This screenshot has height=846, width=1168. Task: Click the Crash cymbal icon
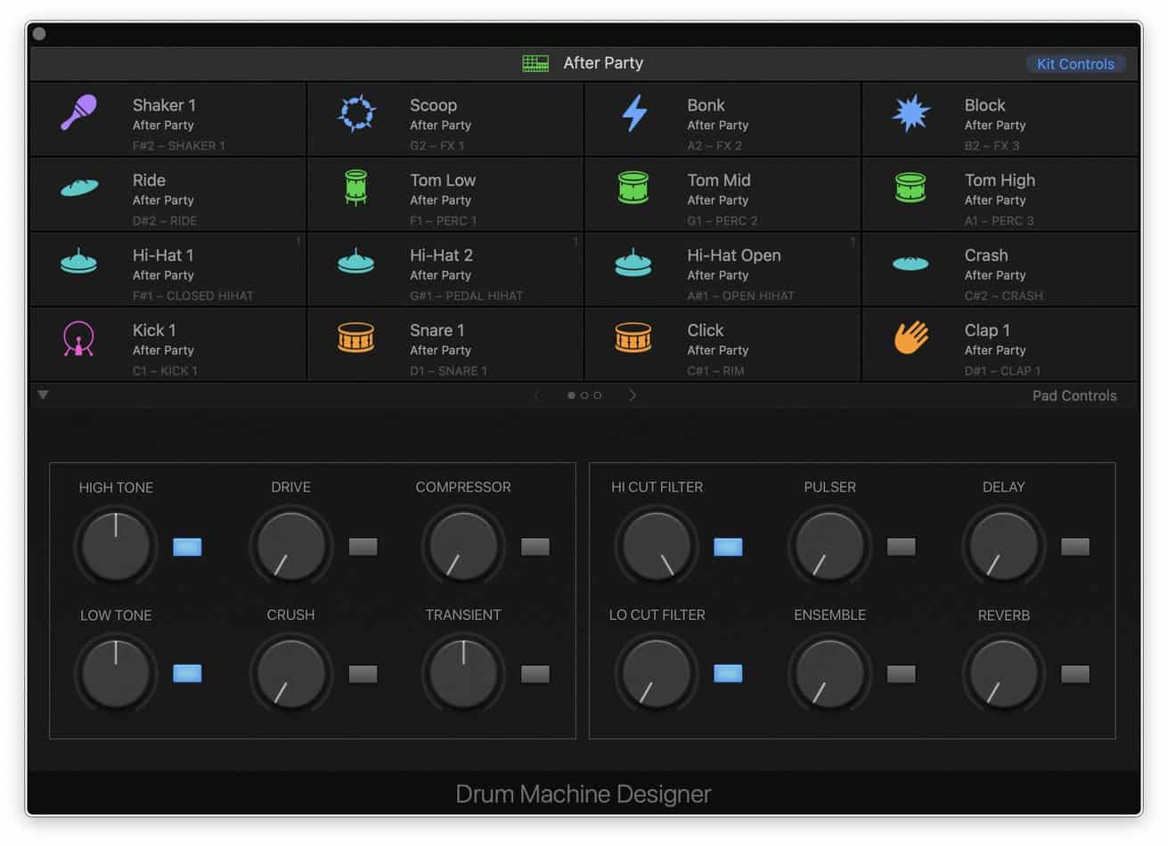911,263
